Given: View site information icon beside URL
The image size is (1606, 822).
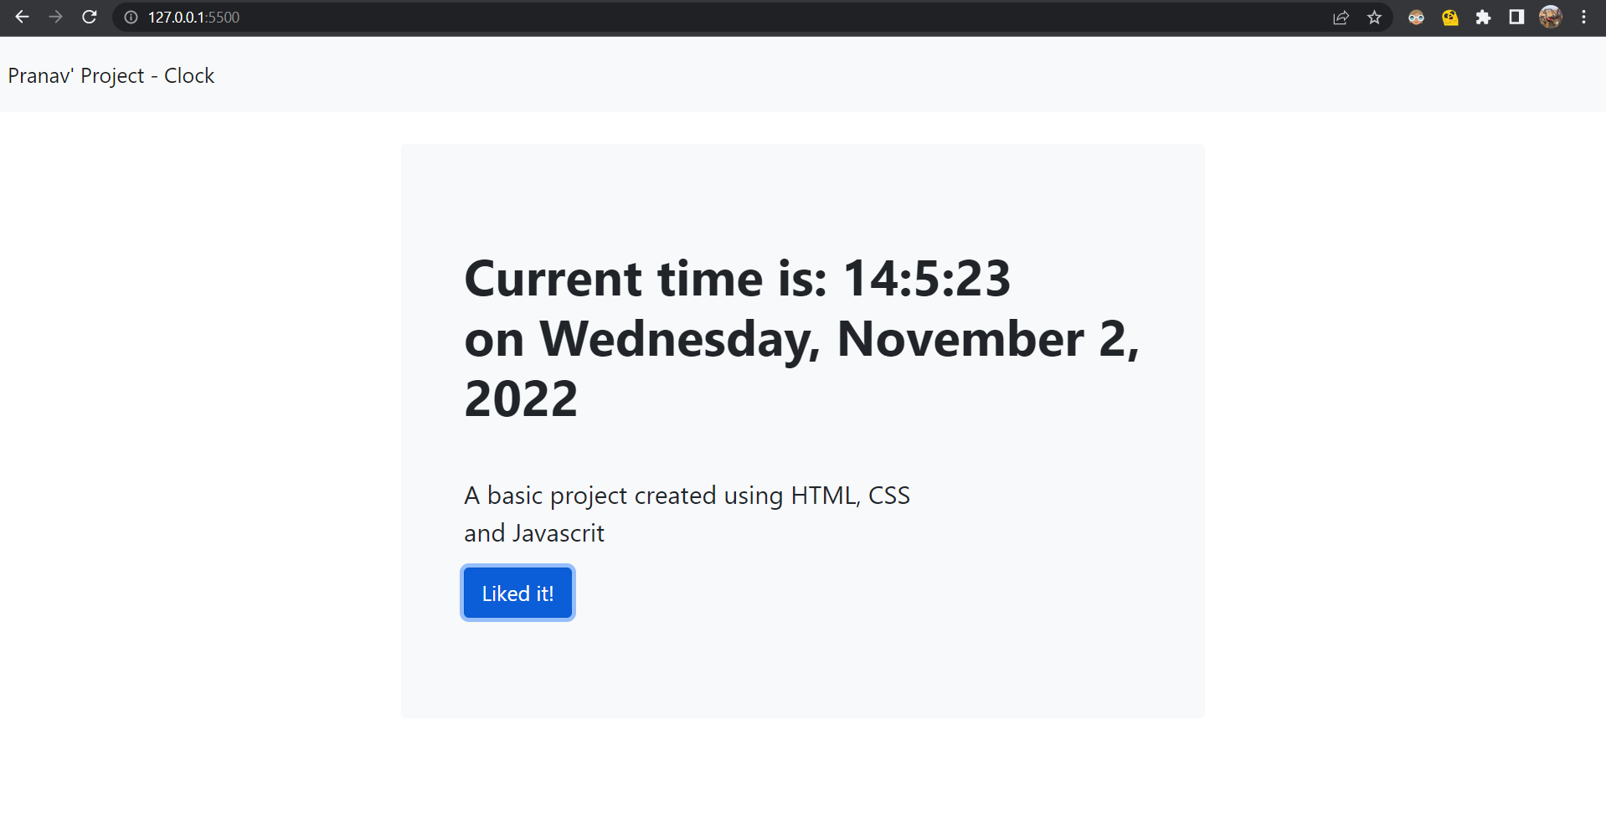Looking at the screenshot, I should tap(131, 17).
